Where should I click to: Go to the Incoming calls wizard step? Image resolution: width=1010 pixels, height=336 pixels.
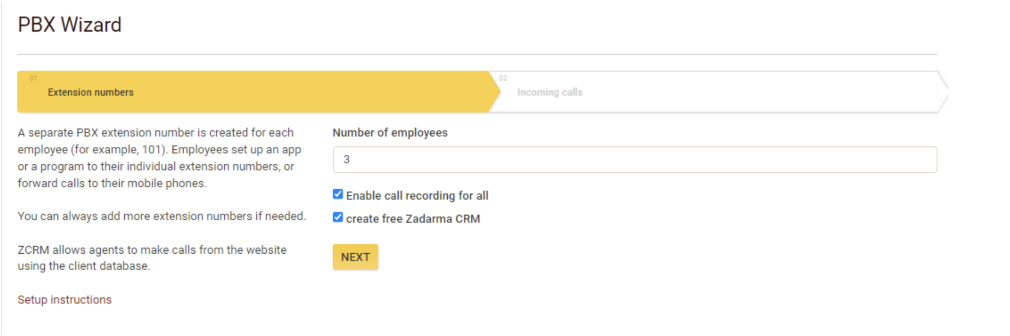tap(549, 92)
